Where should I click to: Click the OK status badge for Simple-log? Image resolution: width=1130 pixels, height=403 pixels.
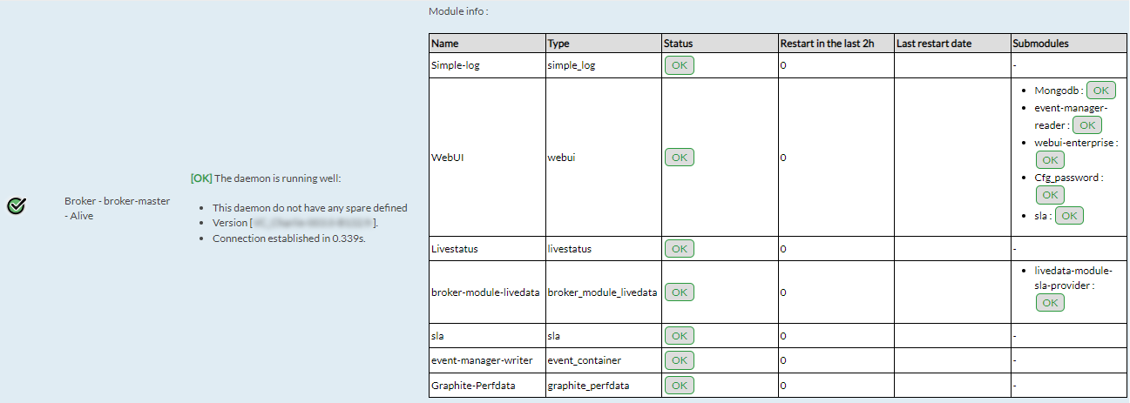(680, 65)
